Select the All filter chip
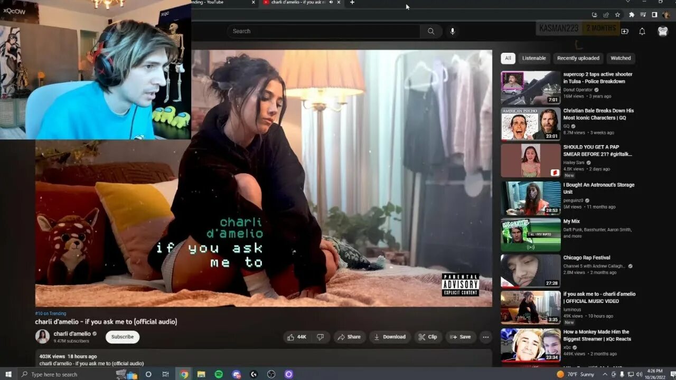676x380 pixels. (x=508, y=58)
